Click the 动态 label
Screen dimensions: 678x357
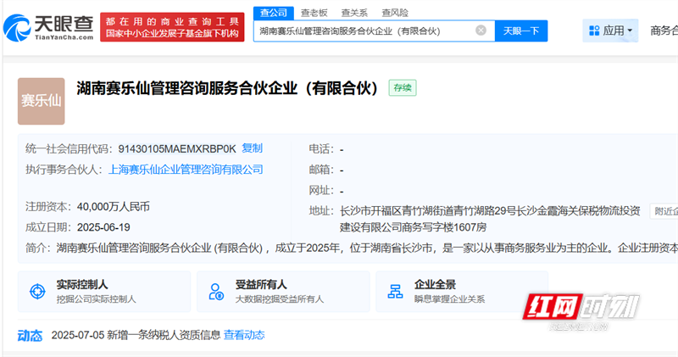coord(30,335)
